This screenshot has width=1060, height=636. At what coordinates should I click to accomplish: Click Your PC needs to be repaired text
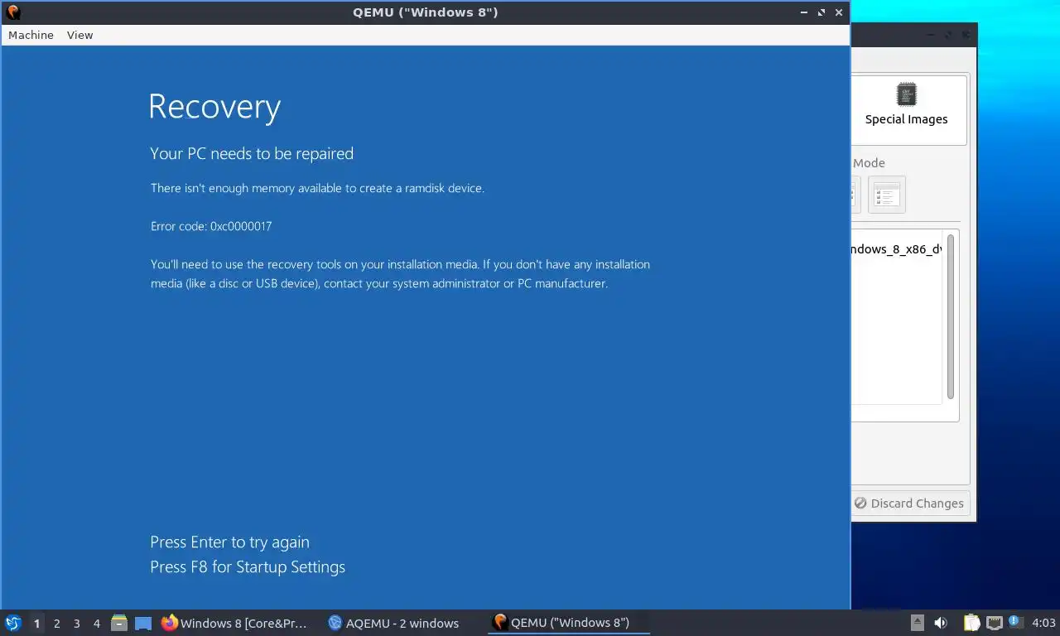click(252, 153)
